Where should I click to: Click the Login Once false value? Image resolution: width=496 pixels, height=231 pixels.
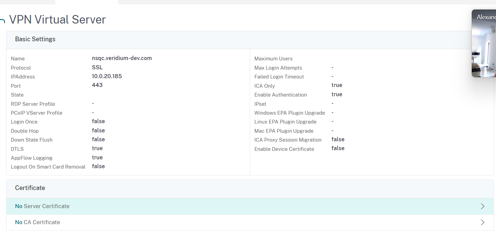point(98,121)
